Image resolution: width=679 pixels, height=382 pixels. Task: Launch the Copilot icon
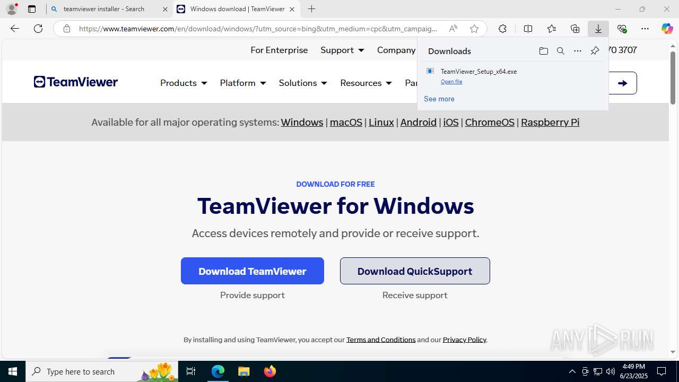pyautogui.click(x=667, y=29)
